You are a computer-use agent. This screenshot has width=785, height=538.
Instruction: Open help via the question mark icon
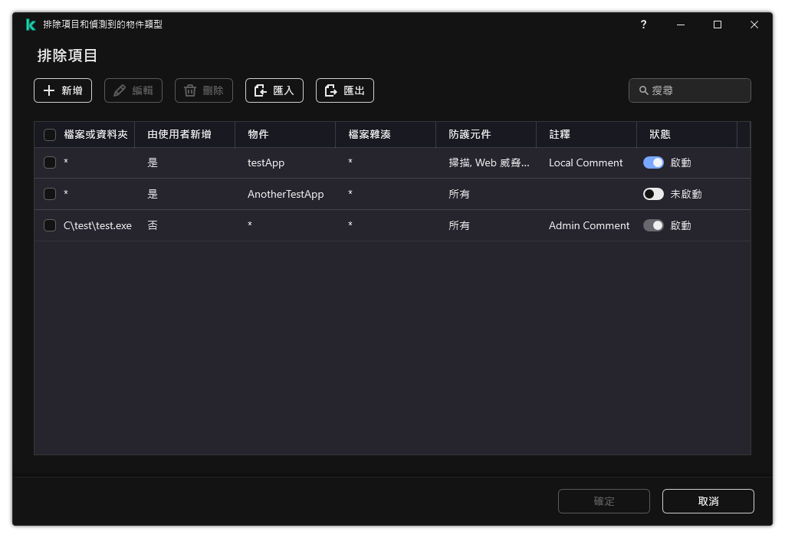coord(643,25)
